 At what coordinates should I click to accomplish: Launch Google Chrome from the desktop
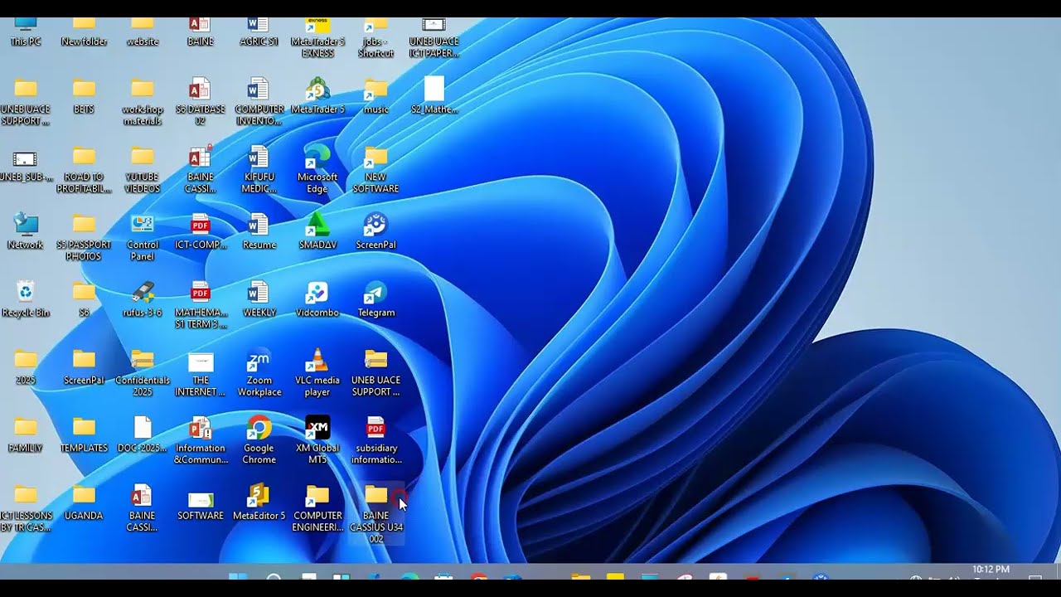tap(259, 441)
